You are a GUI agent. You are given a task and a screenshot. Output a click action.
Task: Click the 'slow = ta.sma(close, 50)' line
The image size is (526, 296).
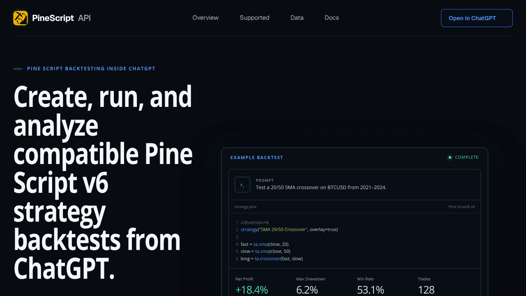click(x=265, y=251)
